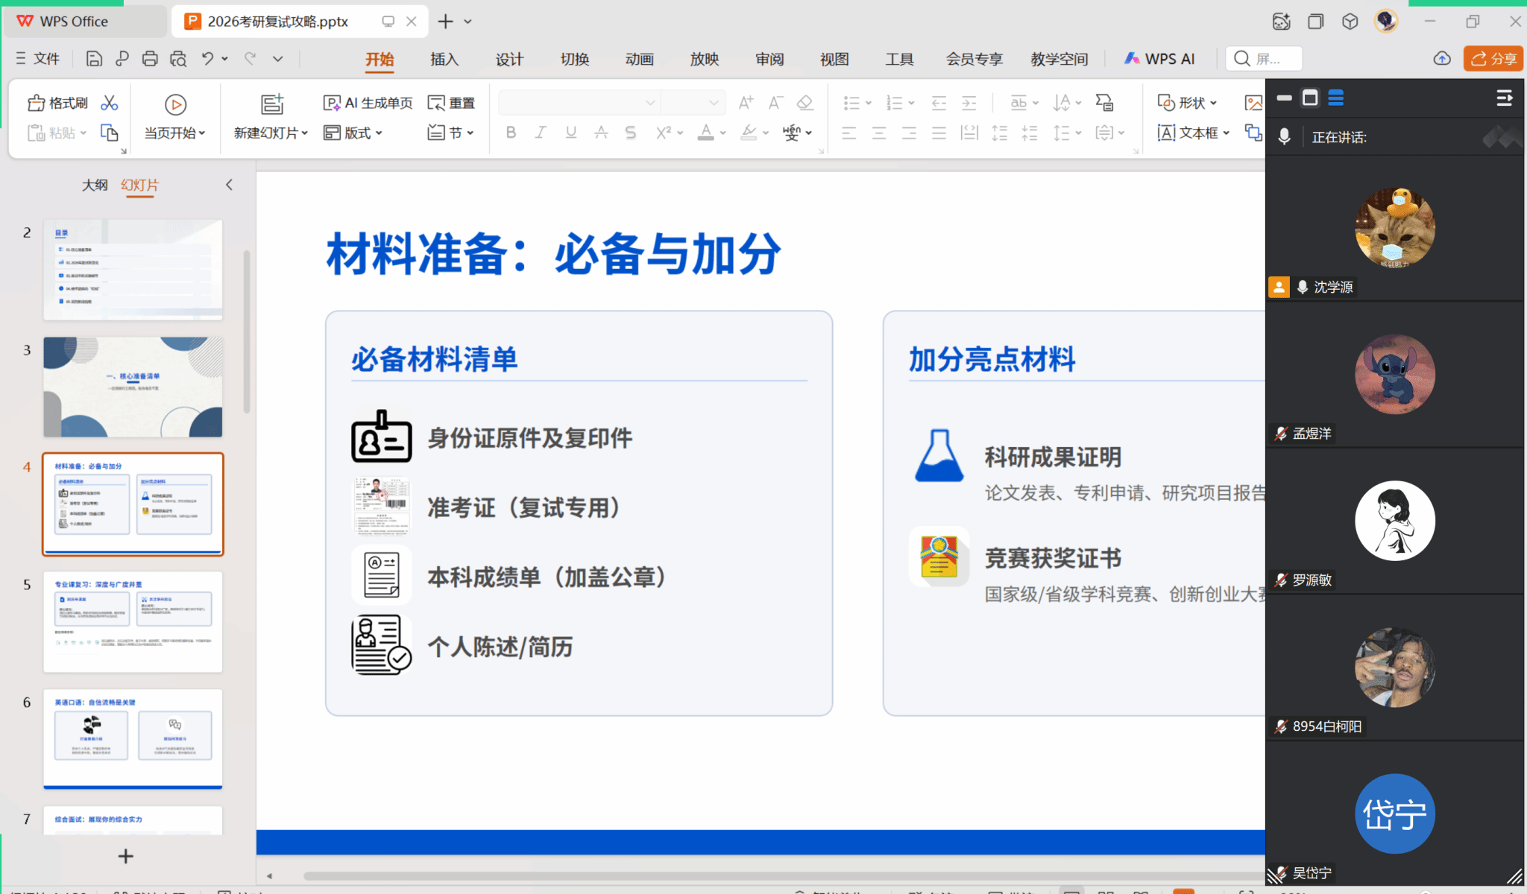
Task: Click the 重置 reset button
Action: [452, 103]
